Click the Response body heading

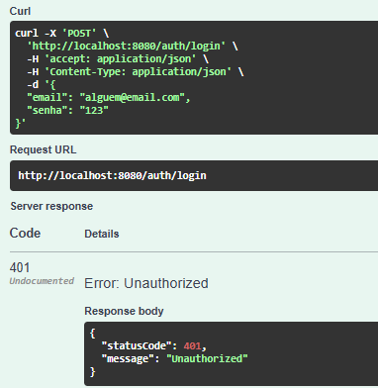coord(124,311)
